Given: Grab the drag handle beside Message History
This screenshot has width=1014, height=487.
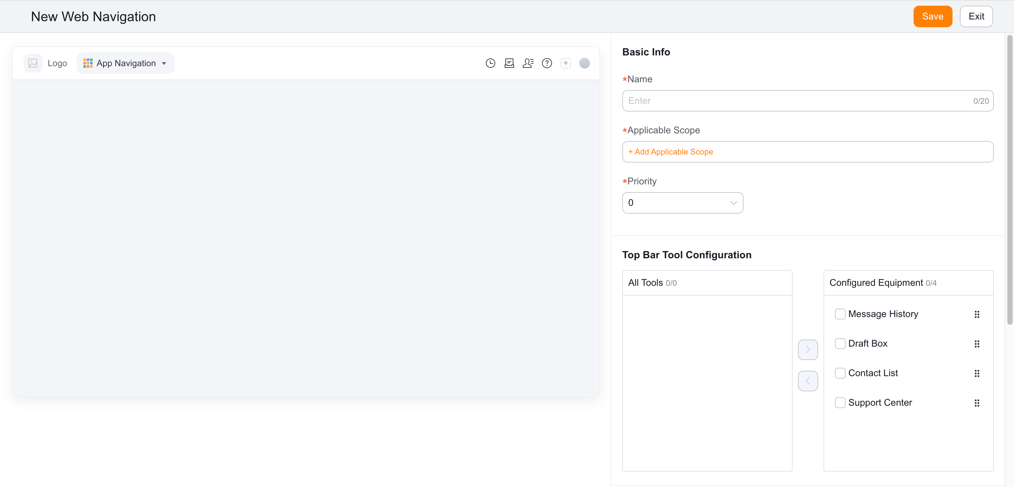Looking at the screenshot, I should [977, 314].
